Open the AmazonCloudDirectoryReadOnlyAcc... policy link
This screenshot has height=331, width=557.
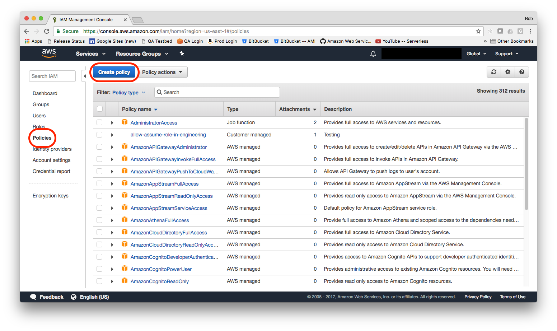pyautogui.click(x=174, y=245)
